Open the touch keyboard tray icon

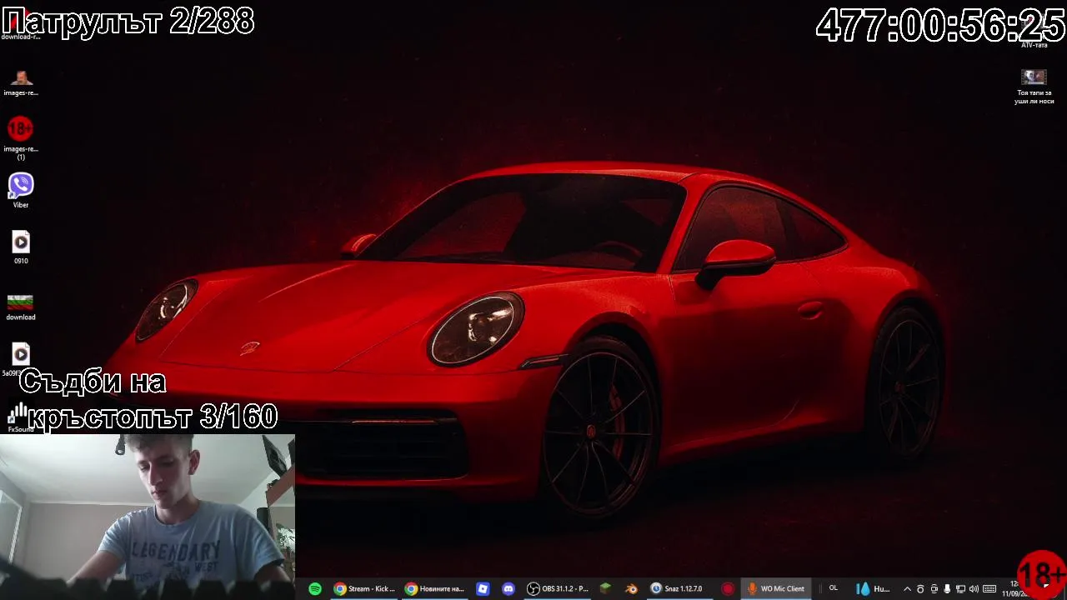[x=989, y=589]
